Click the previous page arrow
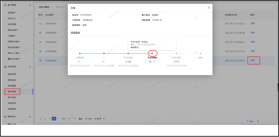 coord(40,118)
